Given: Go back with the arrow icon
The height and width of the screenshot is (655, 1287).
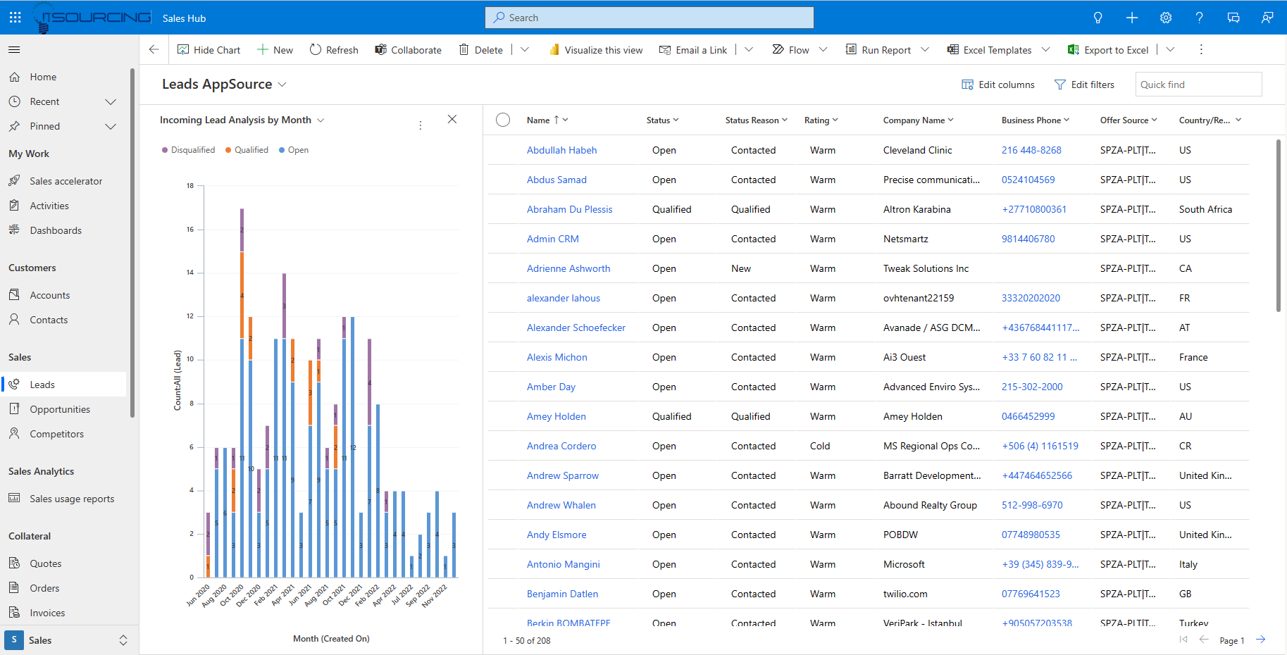Looking at the screenshot, I should tap(154, 49).
